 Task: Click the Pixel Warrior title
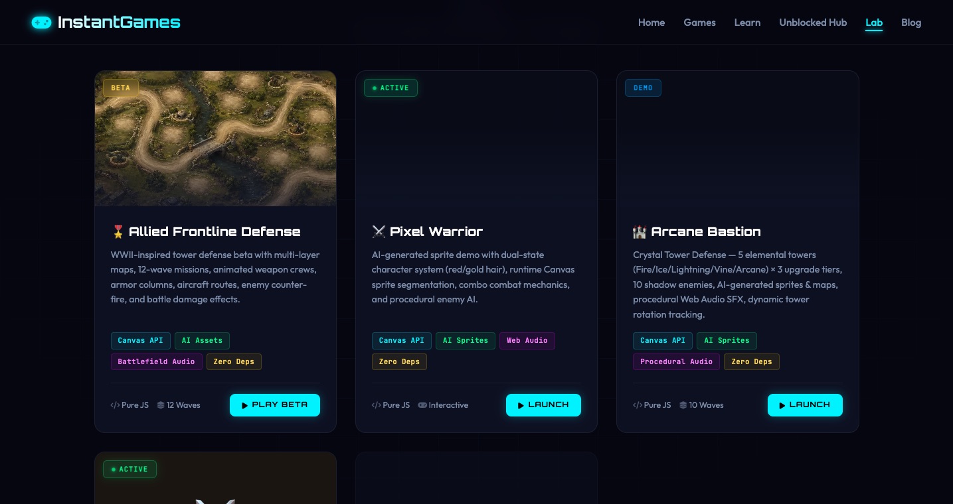tap(436, 231)
